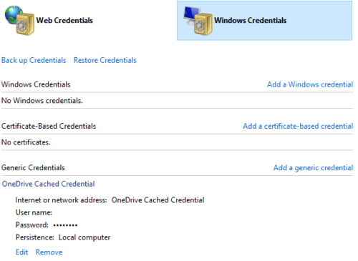Click the Windows Credentials monitor vault icon
The height and width of the screenshot is (261, 358).
click(198, 21)
